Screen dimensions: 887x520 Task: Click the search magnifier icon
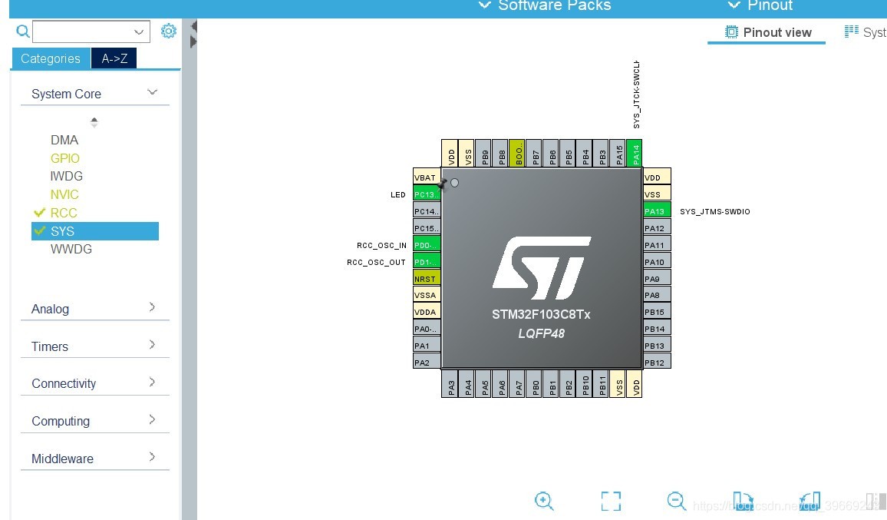pos(22,31)
